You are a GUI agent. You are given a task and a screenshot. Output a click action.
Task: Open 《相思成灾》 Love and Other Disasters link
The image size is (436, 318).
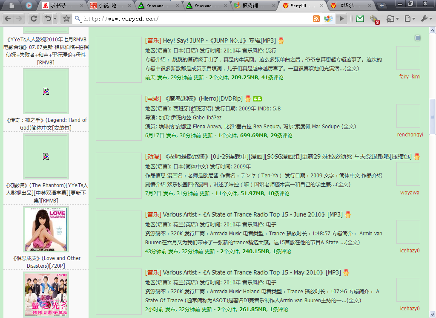point(46,262)
